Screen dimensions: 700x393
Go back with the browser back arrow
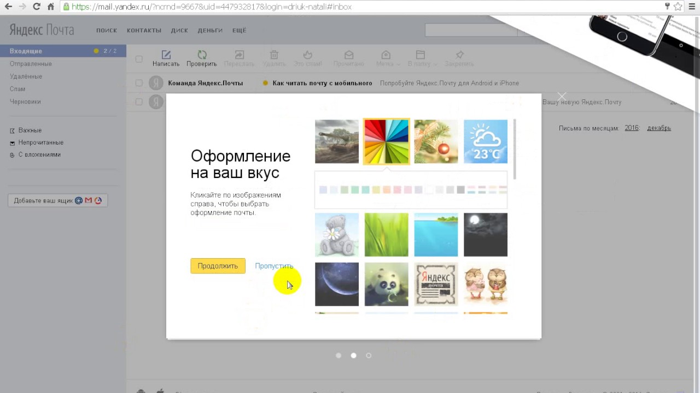[x=8, y=7]
